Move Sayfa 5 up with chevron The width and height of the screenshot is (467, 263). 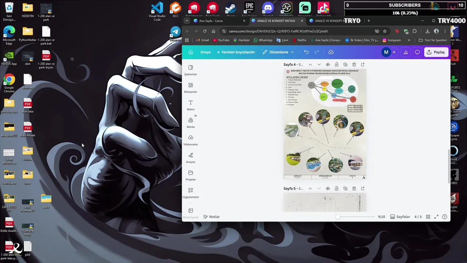(310, 188)
